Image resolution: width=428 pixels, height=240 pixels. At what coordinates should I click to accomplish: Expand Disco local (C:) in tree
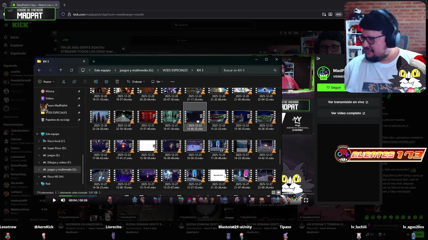(39, 141)
